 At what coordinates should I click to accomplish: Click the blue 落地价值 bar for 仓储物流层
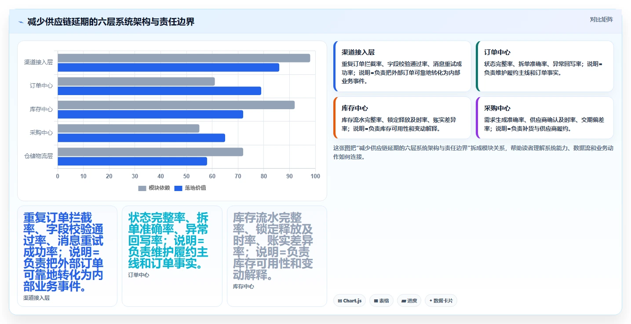tap(132, 161)
